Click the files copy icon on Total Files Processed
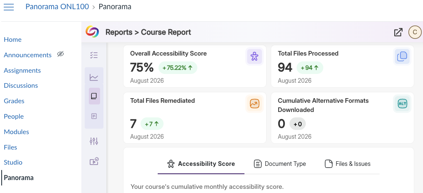 point(402,56)
